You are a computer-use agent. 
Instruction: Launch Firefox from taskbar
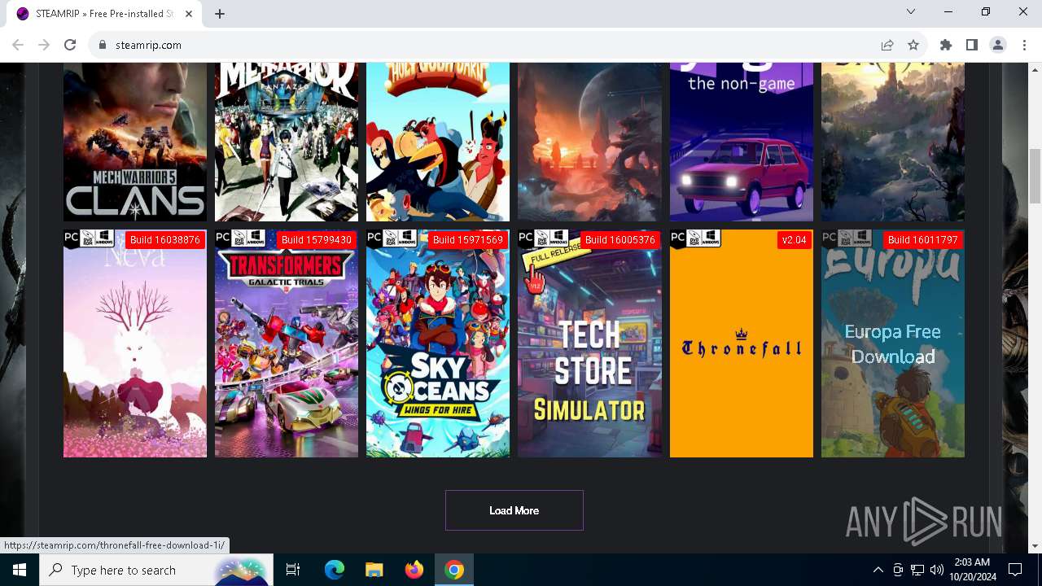(x=414, y=570)
